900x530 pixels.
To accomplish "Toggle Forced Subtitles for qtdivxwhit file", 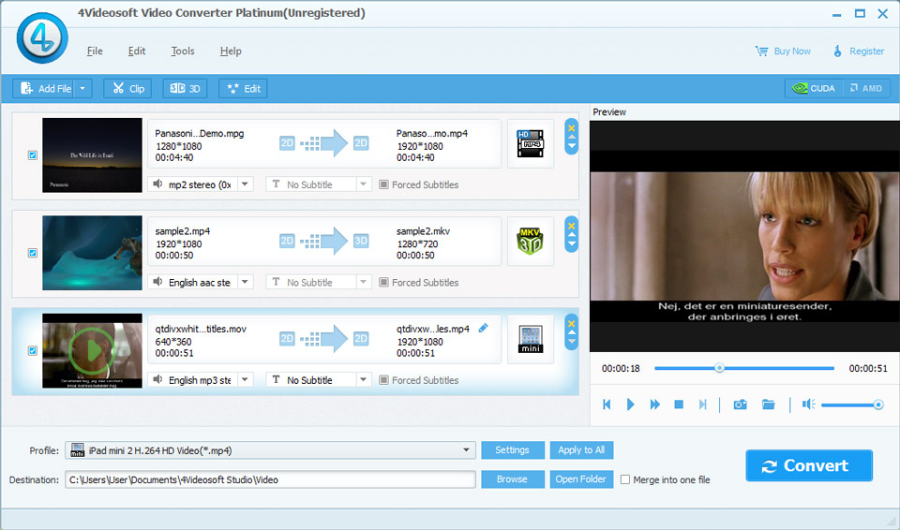I will pos(383,380).
